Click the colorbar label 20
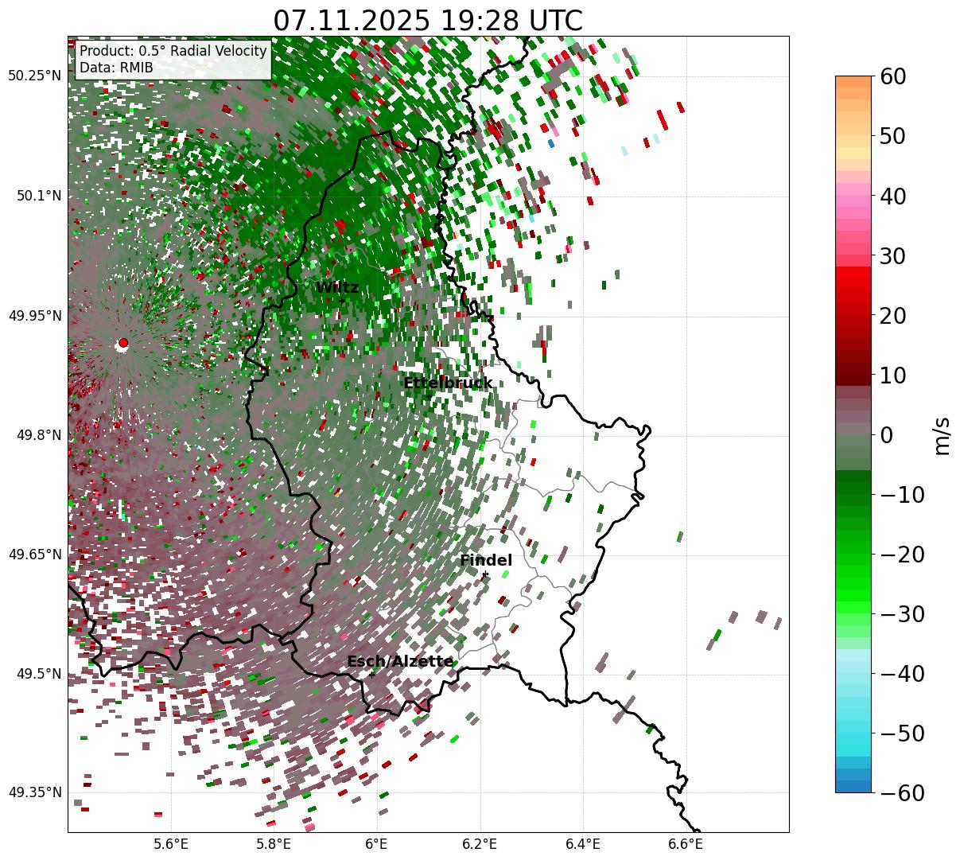 892,316
